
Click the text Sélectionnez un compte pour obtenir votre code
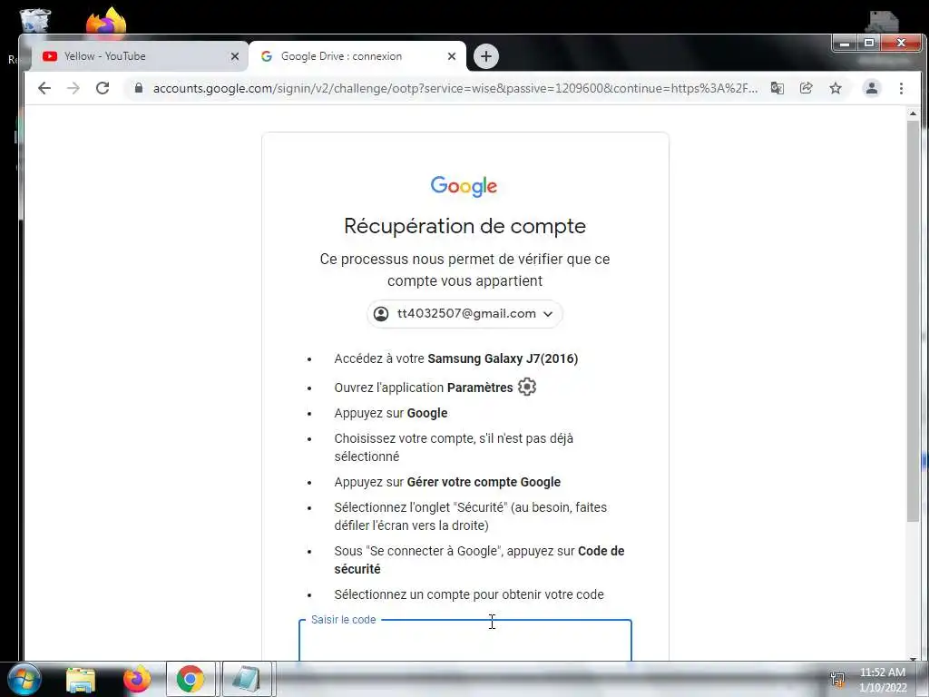[469, 594]
